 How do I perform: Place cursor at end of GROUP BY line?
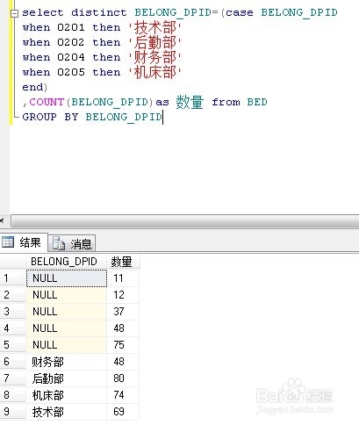[162, 117]
